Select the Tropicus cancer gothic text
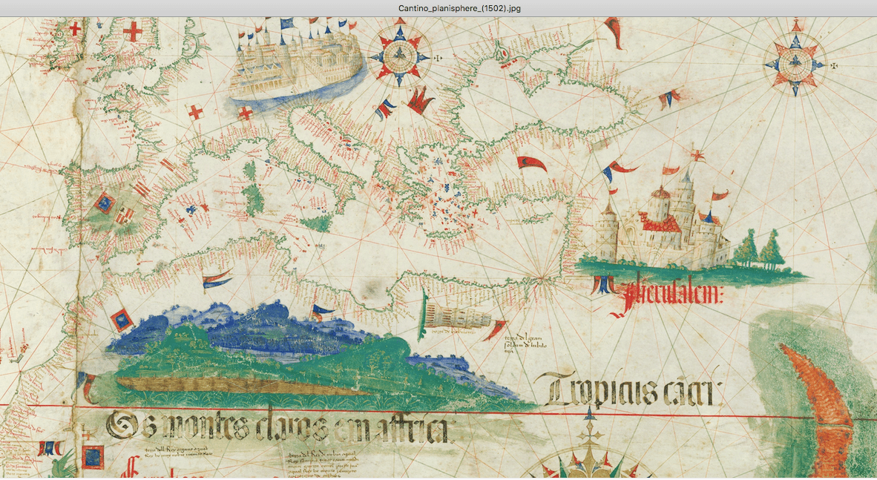The image size is (877, 480). click(625, 389)
